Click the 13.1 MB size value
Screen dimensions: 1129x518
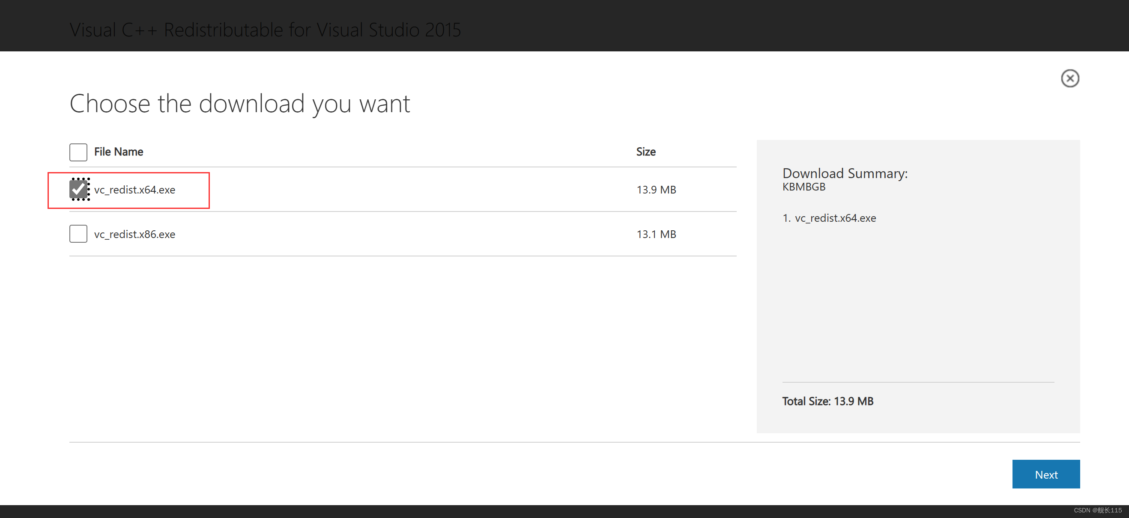coord(656,234)
